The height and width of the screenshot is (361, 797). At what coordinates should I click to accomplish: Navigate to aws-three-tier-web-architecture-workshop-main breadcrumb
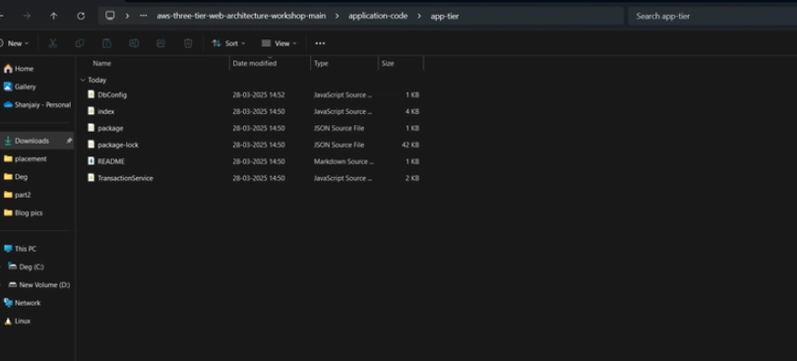[241, 16]
